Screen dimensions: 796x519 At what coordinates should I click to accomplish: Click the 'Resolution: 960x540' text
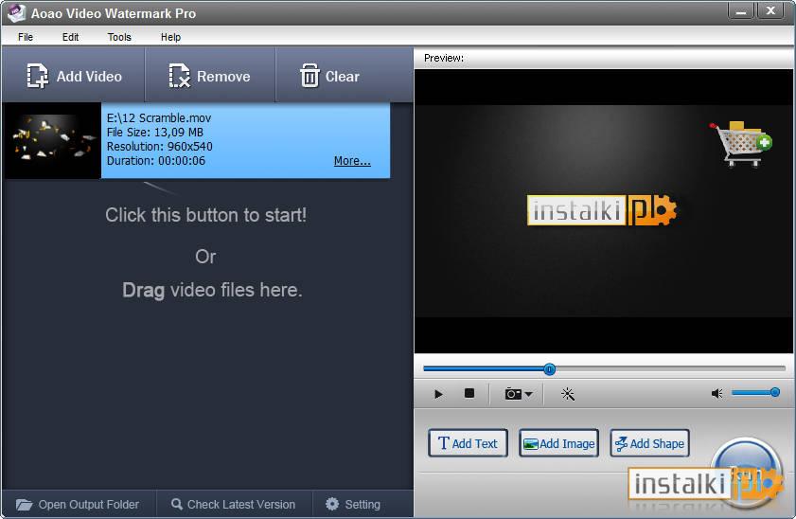(x=159, y=146)
